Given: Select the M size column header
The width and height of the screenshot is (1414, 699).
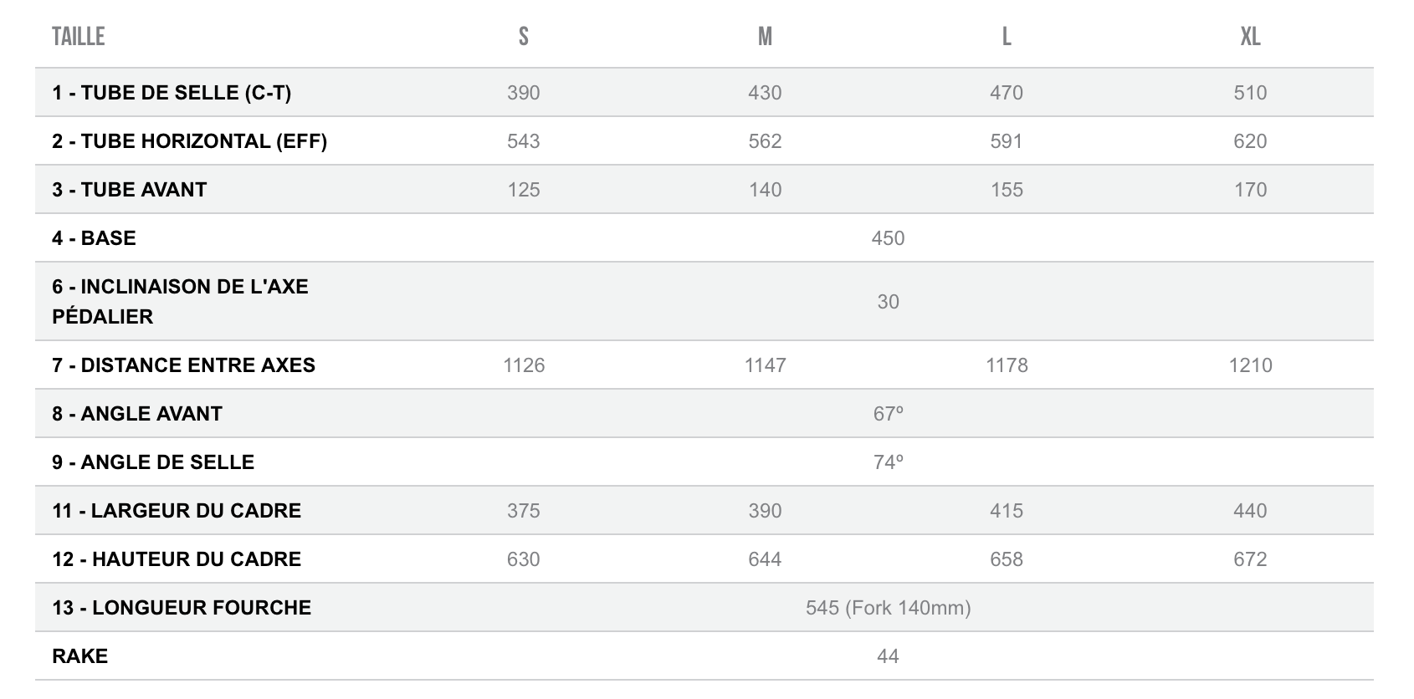Looking at the screenshot, I should click(x=765, y=37).
